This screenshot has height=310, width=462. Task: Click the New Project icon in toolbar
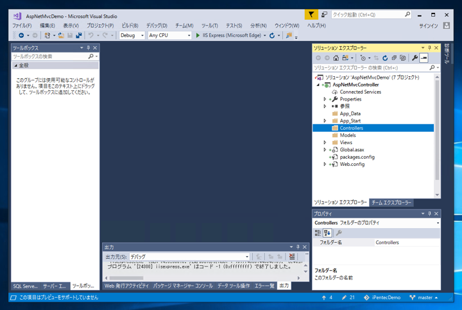pyautogui.click(x=47, y=35)
